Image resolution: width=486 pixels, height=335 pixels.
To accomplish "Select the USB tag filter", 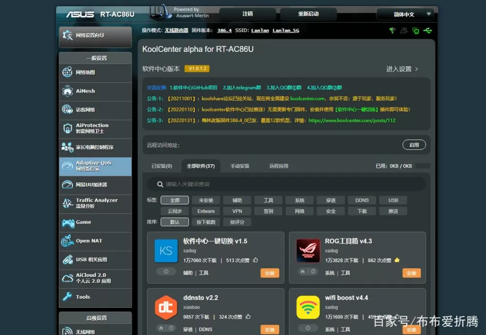I will (393, 201).
